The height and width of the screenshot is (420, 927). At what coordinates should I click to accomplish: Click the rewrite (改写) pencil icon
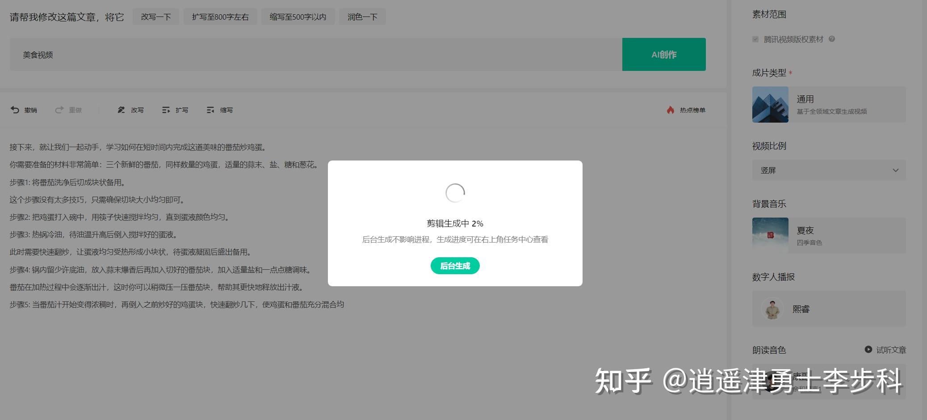121,110
